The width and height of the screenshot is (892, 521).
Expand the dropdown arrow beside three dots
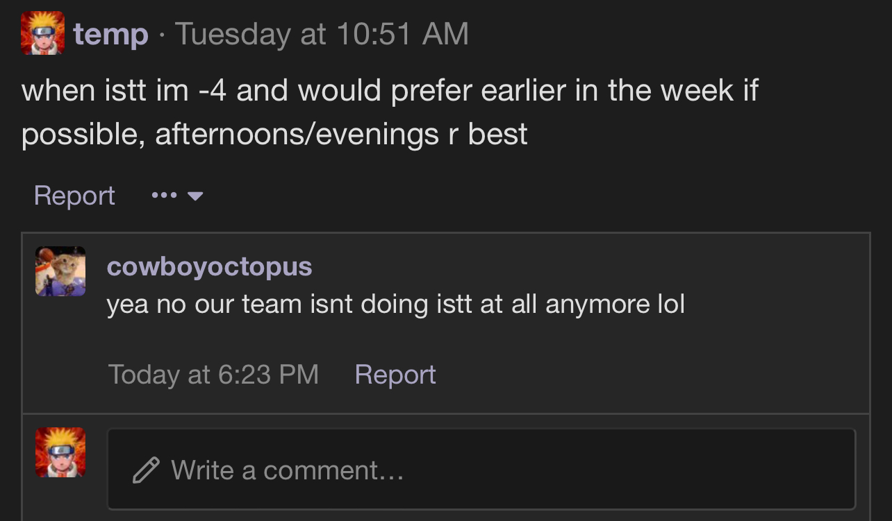pos(195,196)
